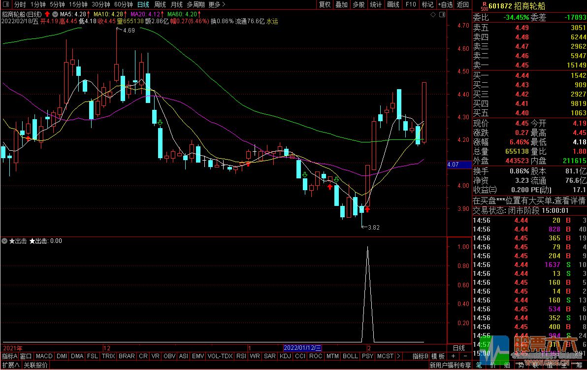Click the 标记 mark button
The width and height of the screenshot is (587, 370).
(427, 4)
